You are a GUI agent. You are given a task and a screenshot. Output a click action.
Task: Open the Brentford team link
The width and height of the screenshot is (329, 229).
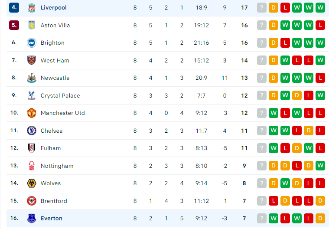pyautogui.click(x=54, y=201)
